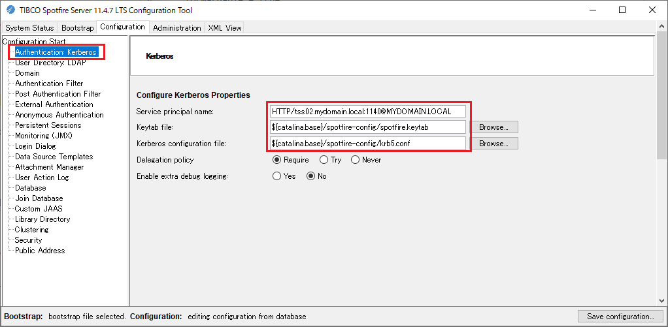Image resolution: width=668 pixels, height=327 pixels.
Task: Open Public Address settings
Action: pos(40,251)
